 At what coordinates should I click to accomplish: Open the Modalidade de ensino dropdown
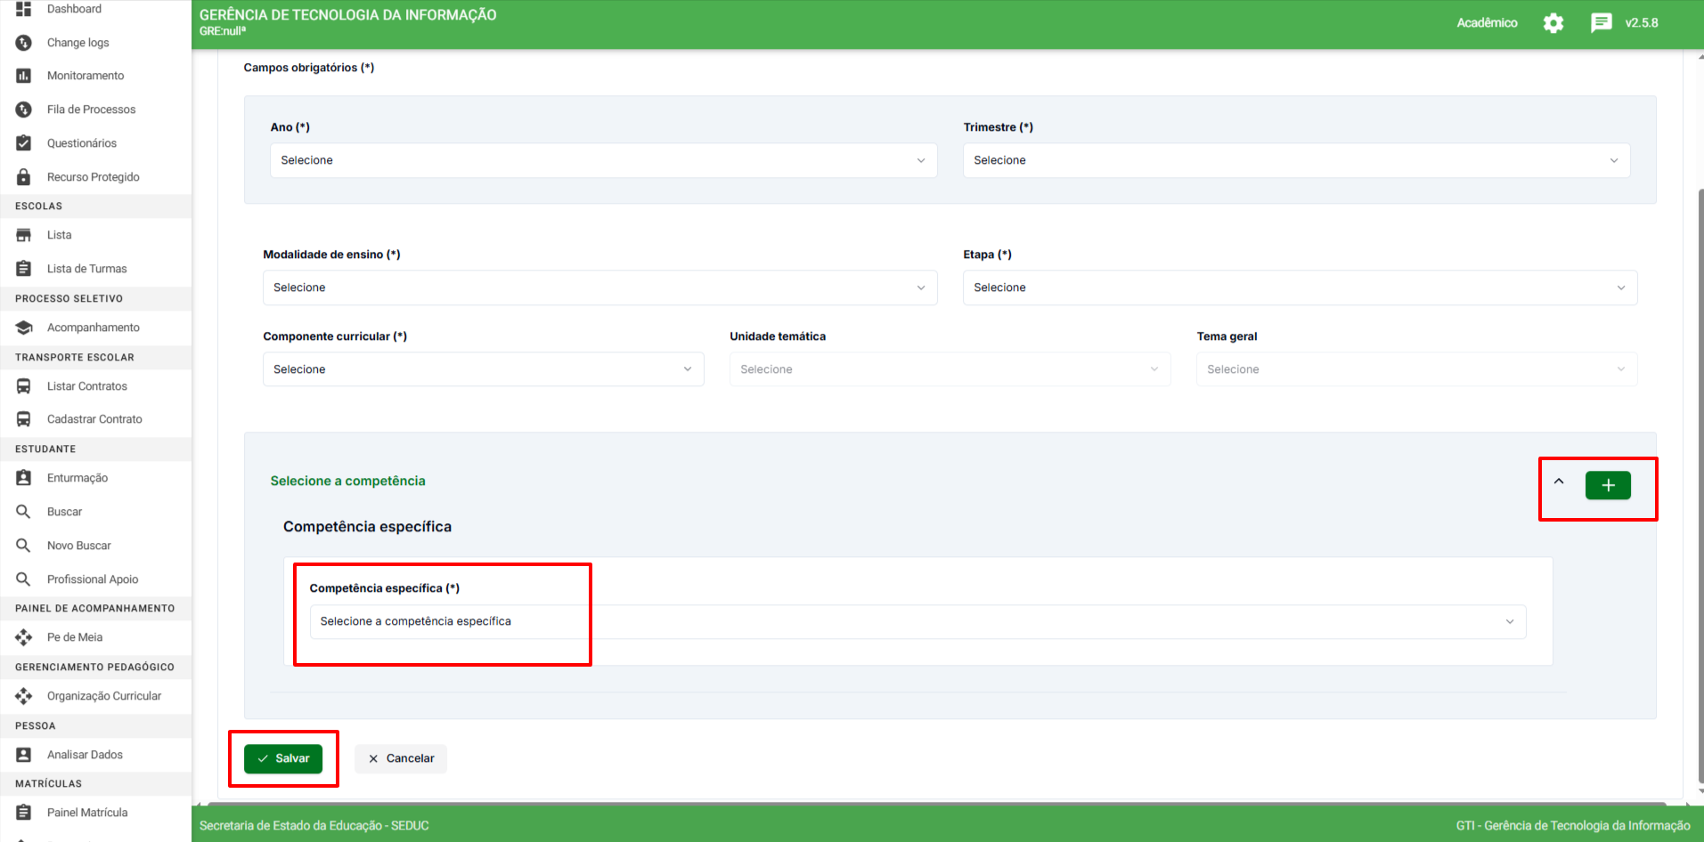pos(599,287)
